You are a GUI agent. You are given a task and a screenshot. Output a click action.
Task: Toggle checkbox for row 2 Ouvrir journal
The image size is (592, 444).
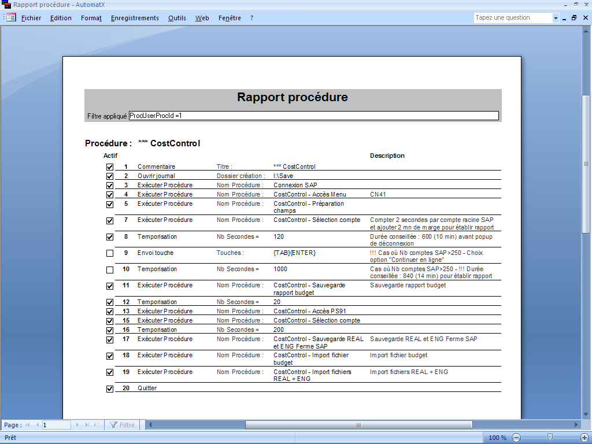[x=110, y=176]
